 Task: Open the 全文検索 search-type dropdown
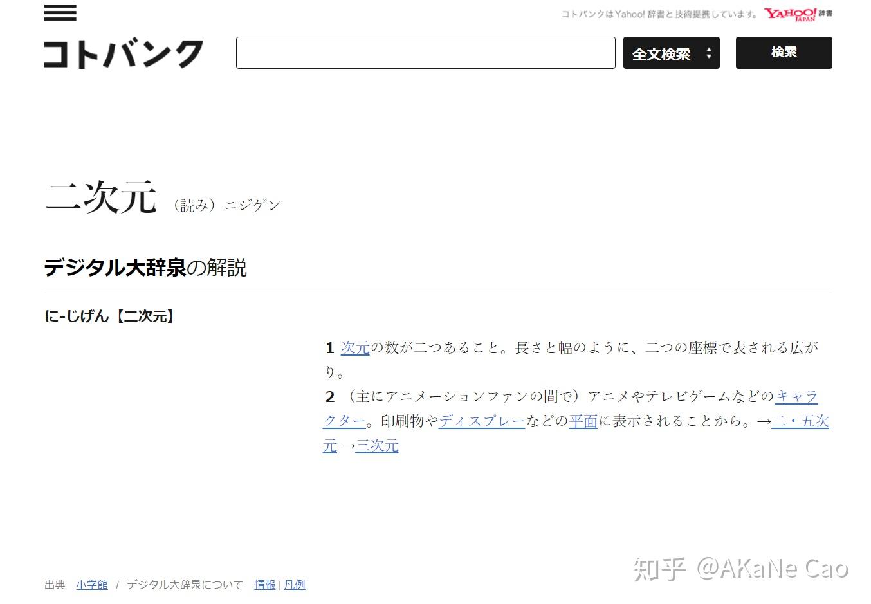672,53
